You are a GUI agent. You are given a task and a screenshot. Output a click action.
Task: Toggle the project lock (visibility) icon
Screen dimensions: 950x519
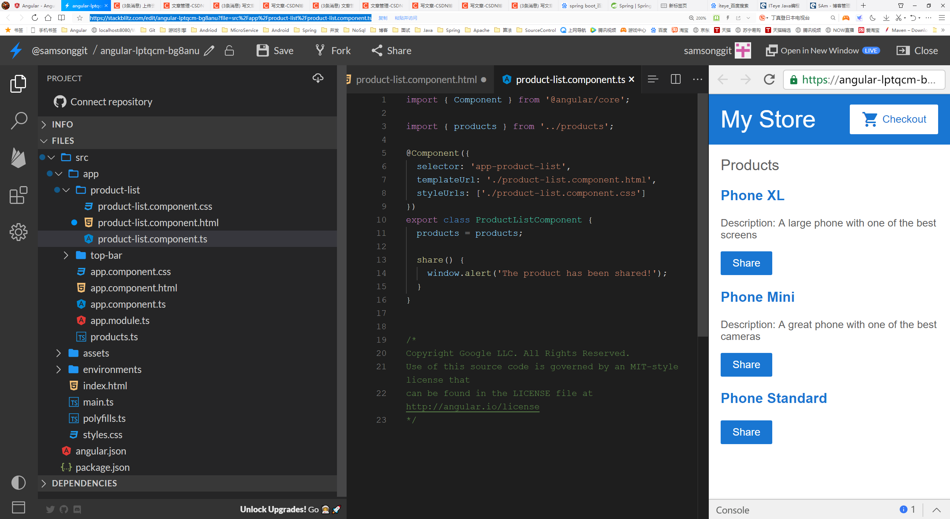pos(229,50)
